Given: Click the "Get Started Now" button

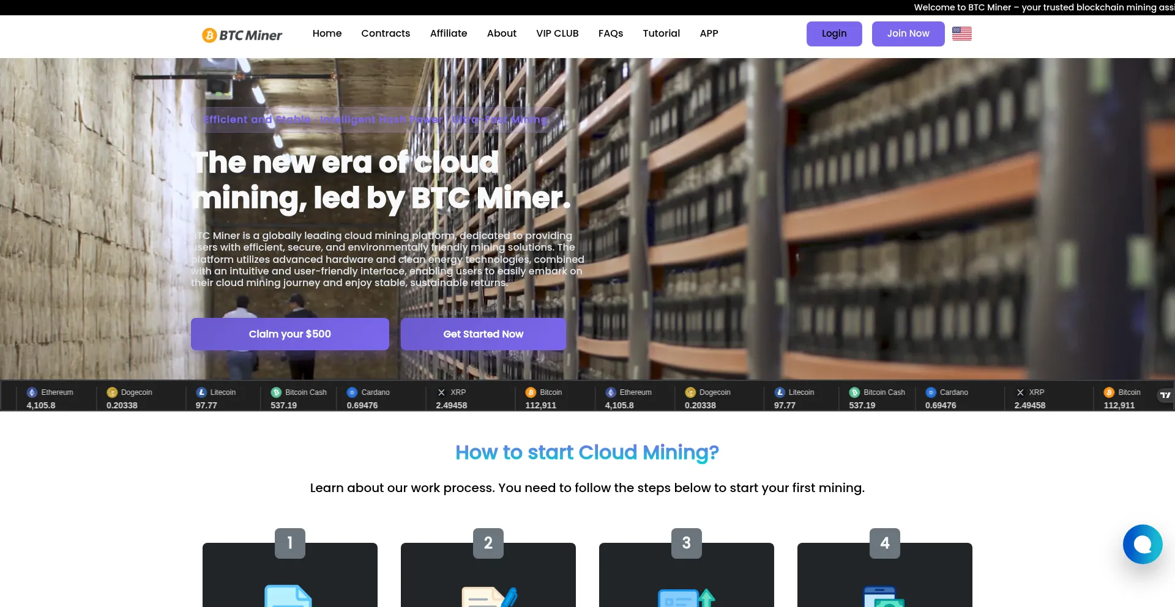Looking at the screenshot, I should (483, 334).
